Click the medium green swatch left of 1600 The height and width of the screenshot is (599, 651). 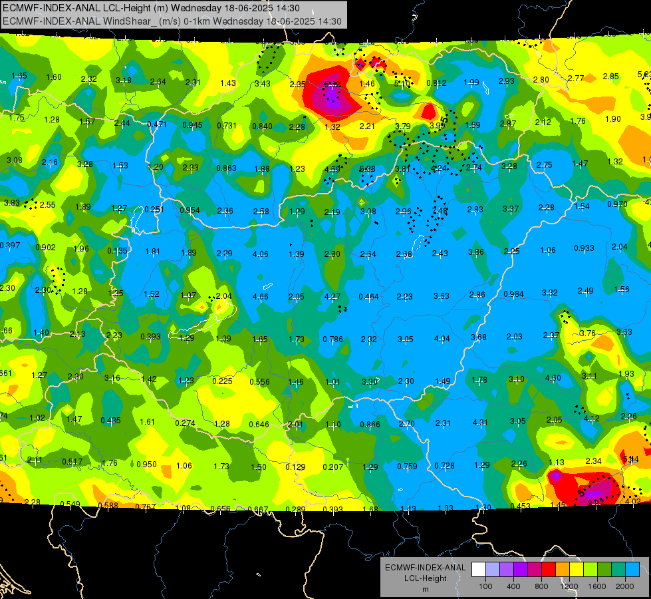point(604,570)
